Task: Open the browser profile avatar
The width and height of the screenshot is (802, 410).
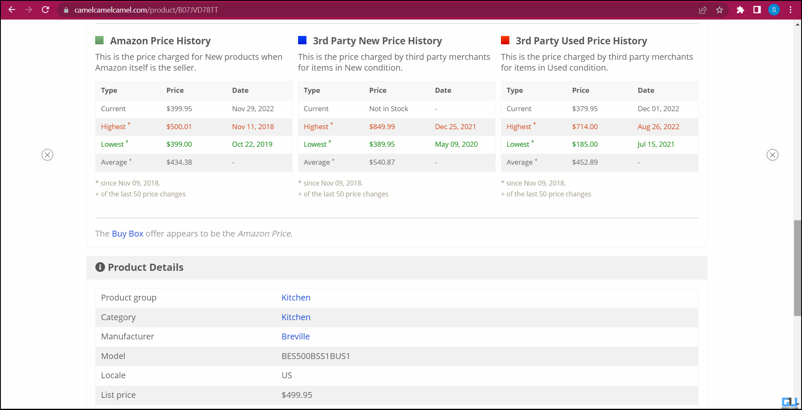Action: (774, 10)
